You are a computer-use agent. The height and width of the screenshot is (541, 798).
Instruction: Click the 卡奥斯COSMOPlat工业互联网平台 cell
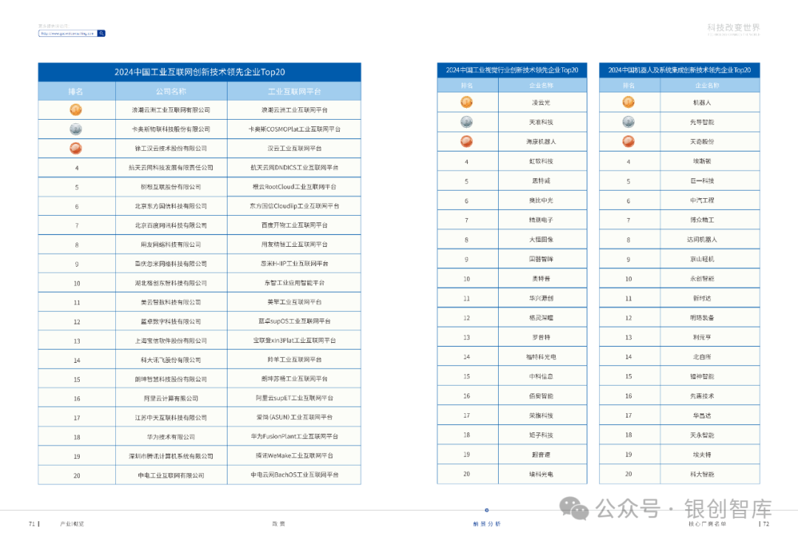tap(294, 129)
